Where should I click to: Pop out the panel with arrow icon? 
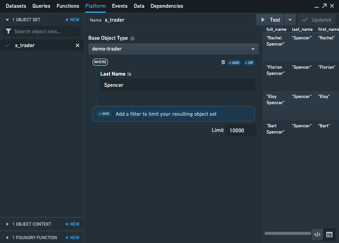324,6
